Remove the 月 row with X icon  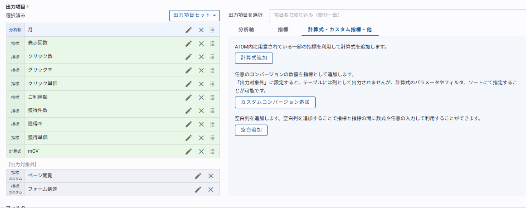(x=201, y=30)
